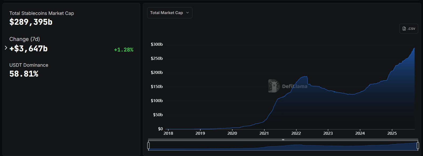Open the Total Market Cap dropdown

(170, 13)
